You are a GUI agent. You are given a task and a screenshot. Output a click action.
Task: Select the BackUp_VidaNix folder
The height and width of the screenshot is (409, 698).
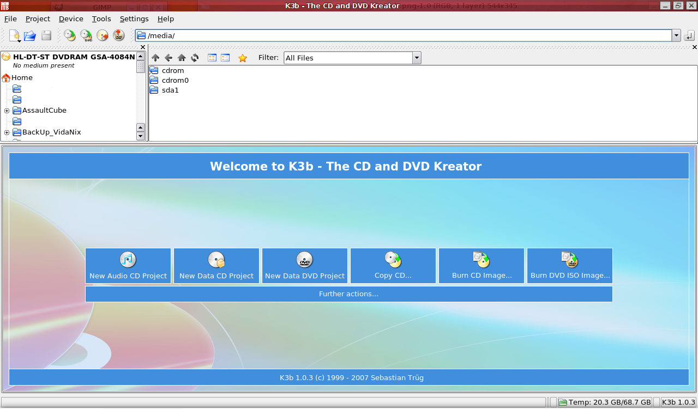click(52, 132)
